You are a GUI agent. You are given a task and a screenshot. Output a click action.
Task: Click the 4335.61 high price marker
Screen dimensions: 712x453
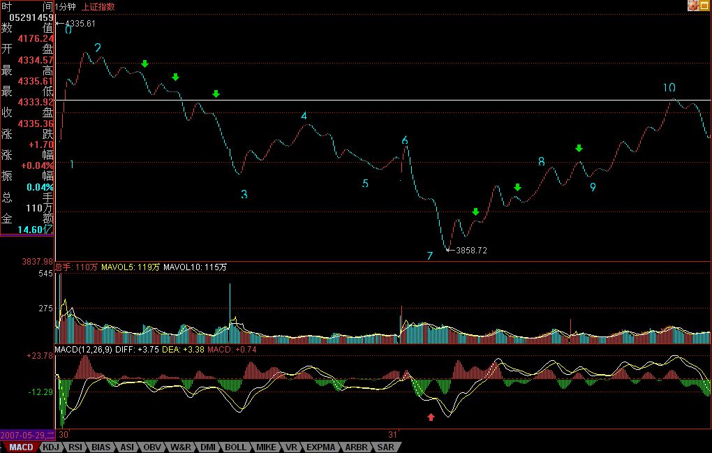click(x=80, y=24)
